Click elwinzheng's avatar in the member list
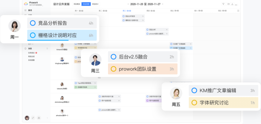The width and height of the screenshot is (261, 124). click(62, 98)
